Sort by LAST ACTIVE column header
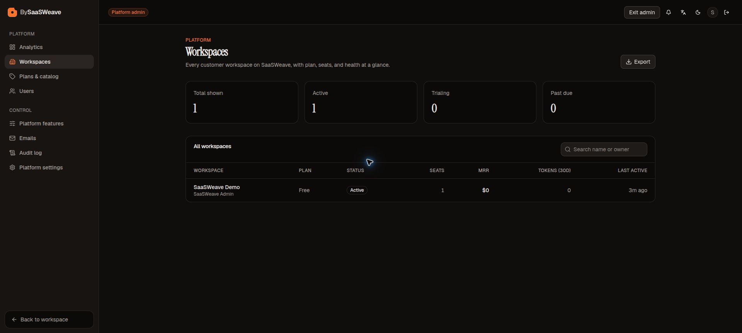742x333 pixels. [632, 171]
